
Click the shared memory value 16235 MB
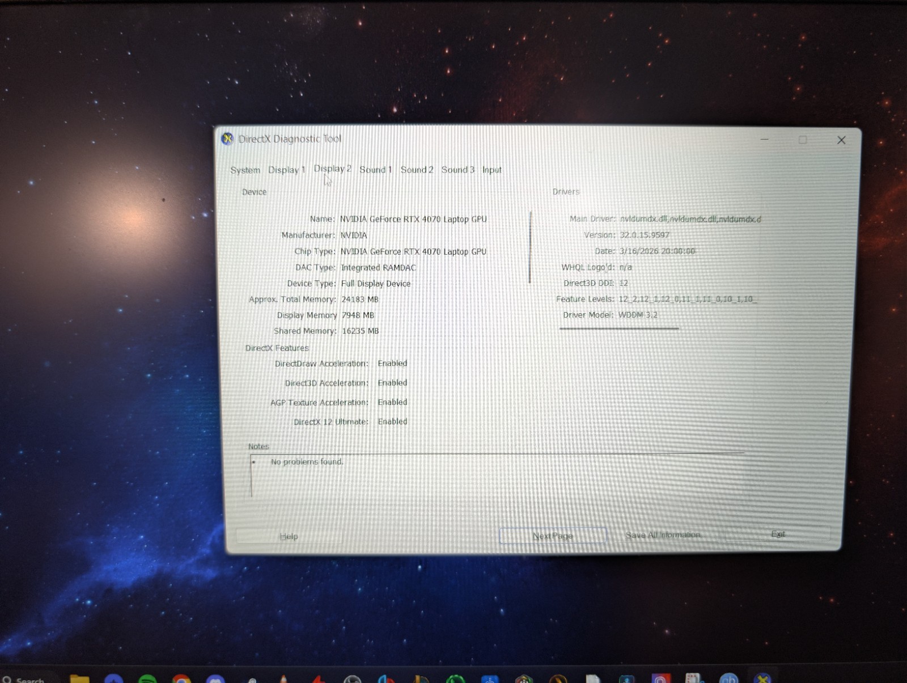pos(361,331)
